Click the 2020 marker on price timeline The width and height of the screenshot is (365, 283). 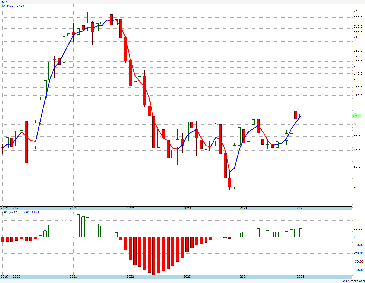[17, 208]
